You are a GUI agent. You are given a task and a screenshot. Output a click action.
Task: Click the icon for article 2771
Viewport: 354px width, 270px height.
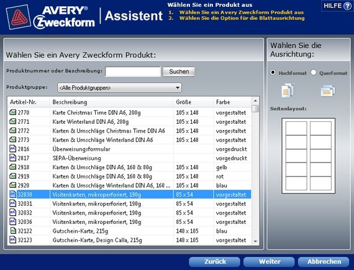coord(13,121)
